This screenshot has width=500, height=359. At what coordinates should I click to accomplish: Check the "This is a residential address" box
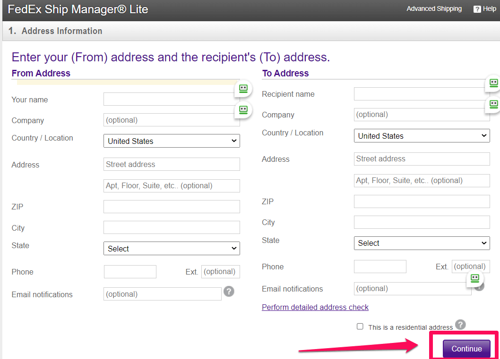click(x=360, y=326)
